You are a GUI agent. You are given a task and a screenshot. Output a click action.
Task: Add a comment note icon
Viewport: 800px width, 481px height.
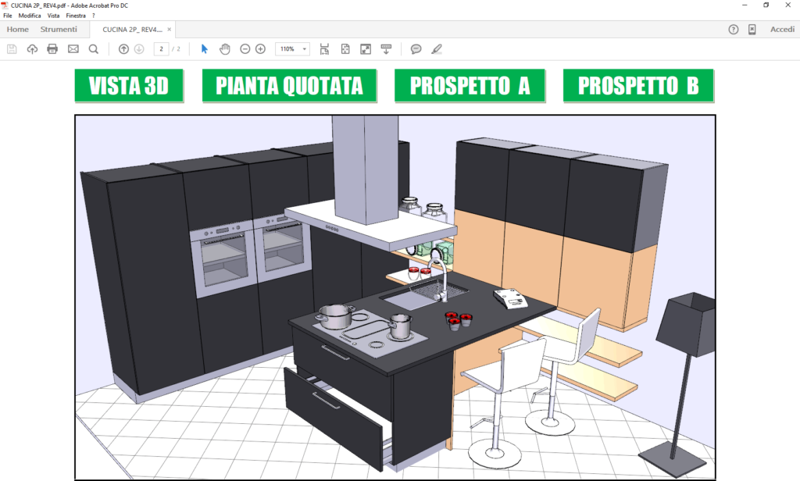416,49
